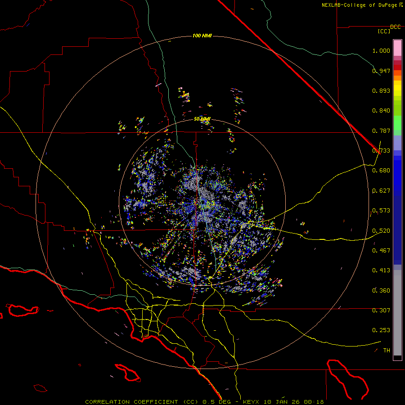Click the 0.627 legend value

pos(381,191)
